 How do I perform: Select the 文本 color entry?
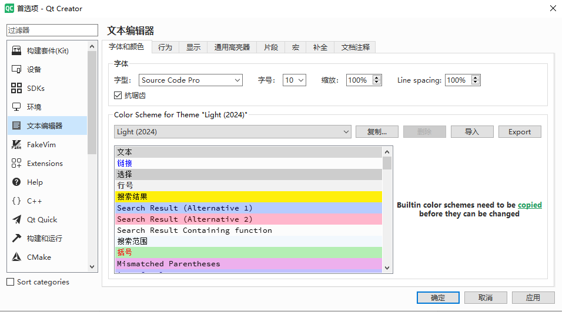coord(249,152)
